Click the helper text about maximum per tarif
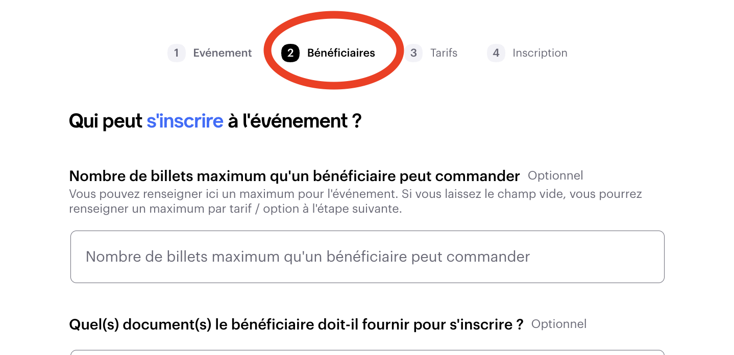Screen dimensions: 734x355 (x=235, y=209)
